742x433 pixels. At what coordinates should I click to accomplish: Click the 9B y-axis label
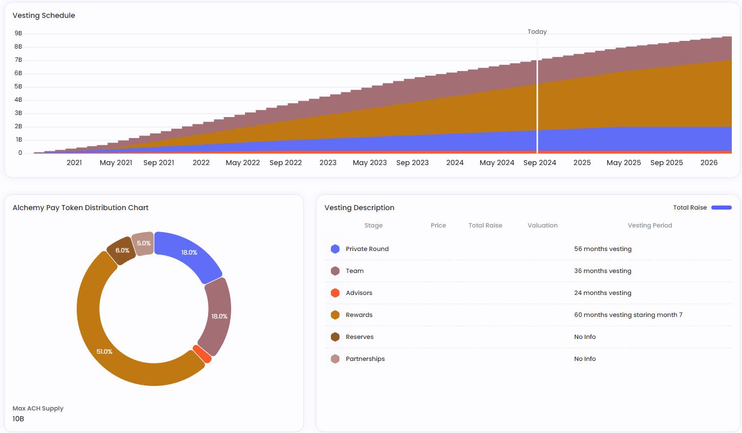[x=18, y=33]
